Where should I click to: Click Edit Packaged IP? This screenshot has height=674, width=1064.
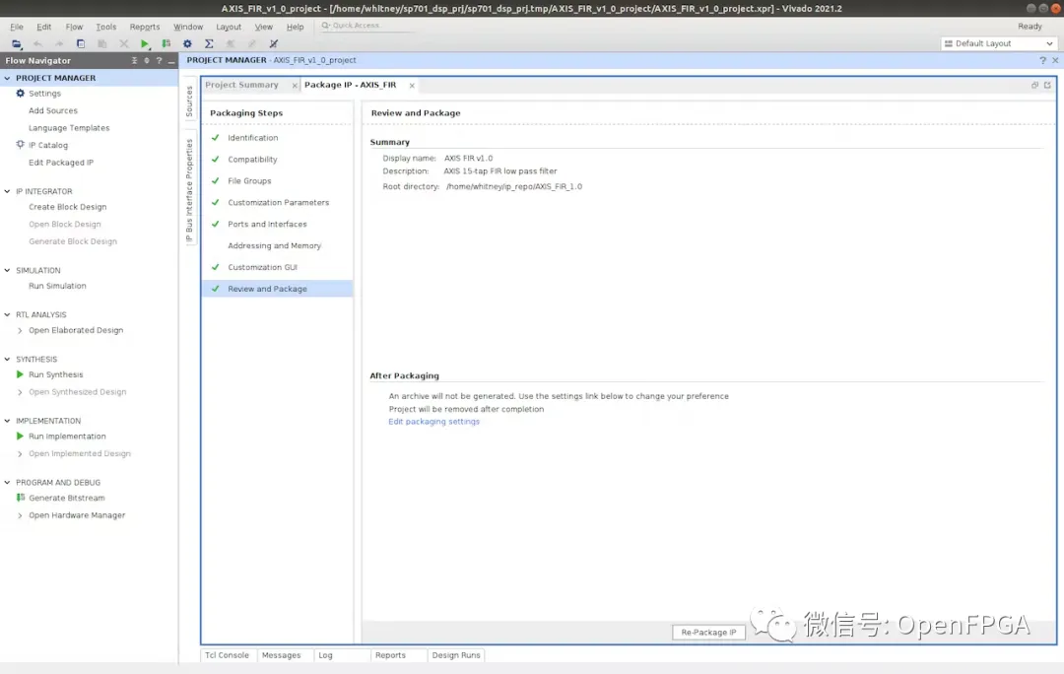coord(61,163)
